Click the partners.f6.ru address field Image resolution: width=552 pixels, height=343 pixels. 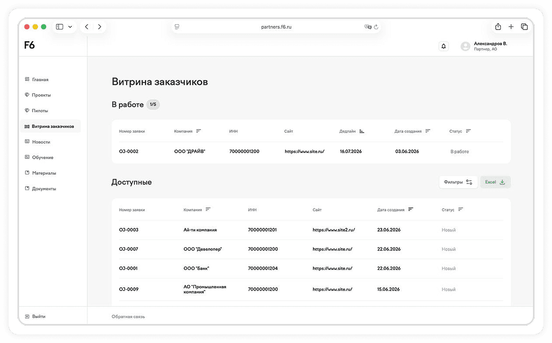(276, 27)
